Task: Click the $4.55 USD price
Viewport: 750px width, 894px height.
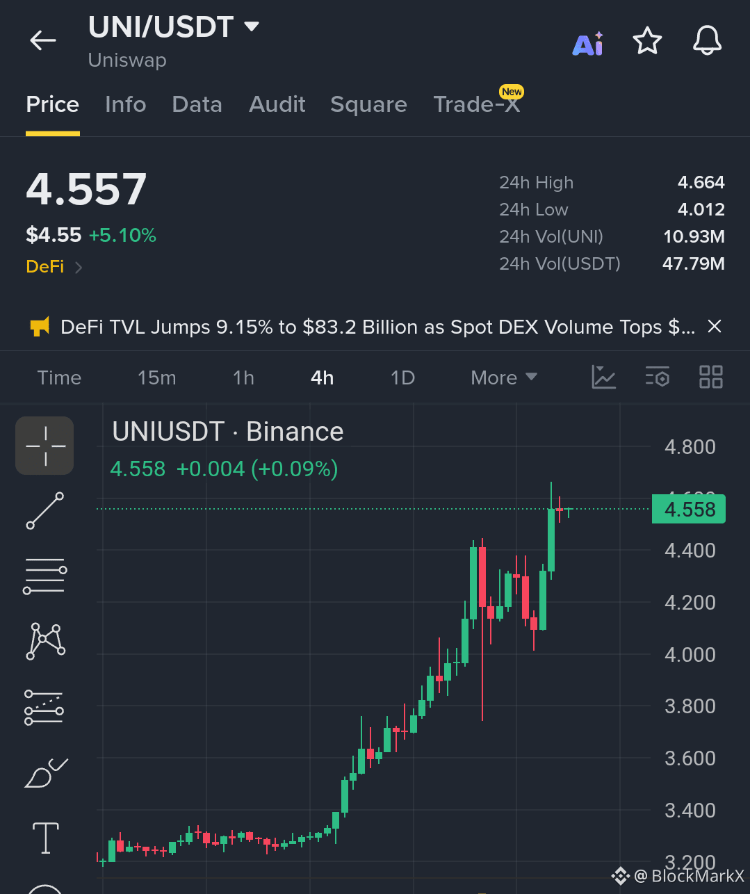Action: pyautogui.click(x=54, y=235)
